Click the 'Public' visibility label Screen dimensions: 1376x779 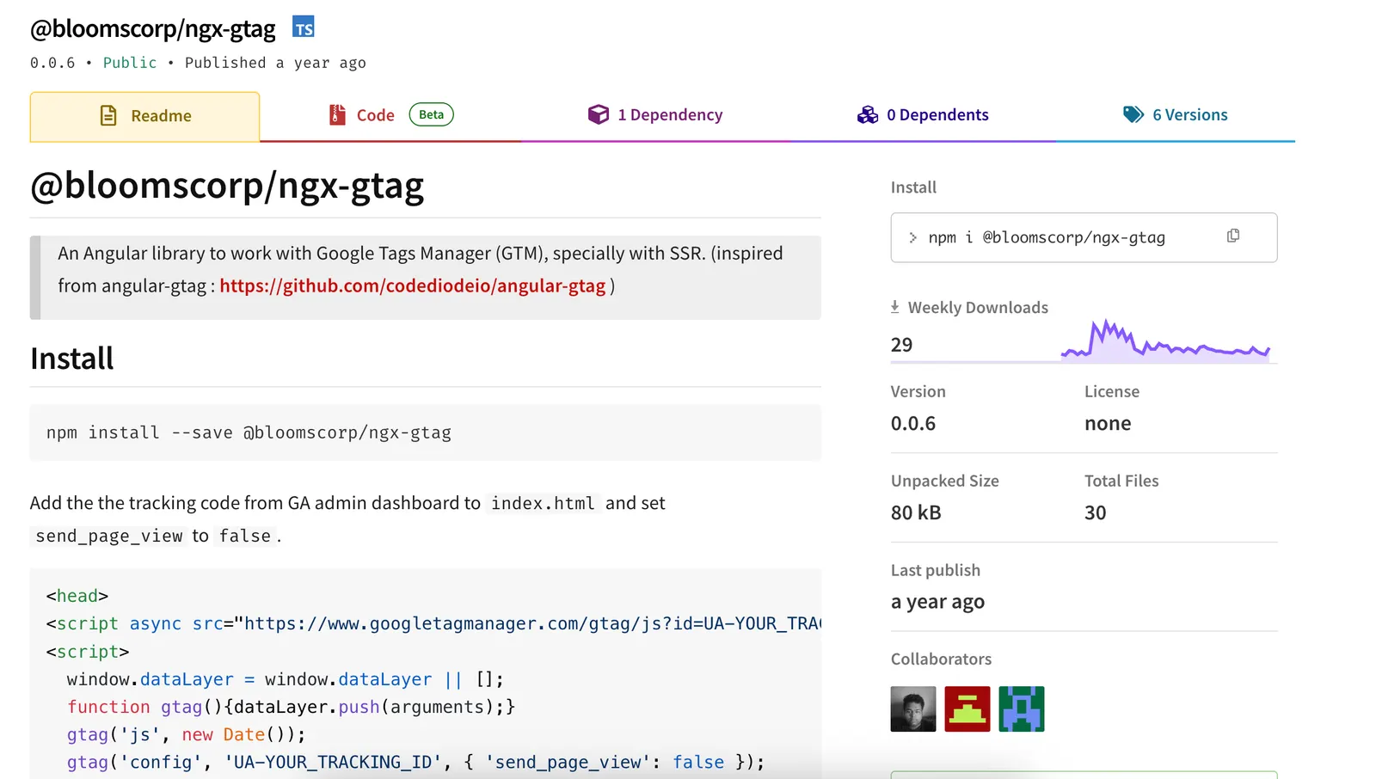pyautogui.click(x=130, y=63)
